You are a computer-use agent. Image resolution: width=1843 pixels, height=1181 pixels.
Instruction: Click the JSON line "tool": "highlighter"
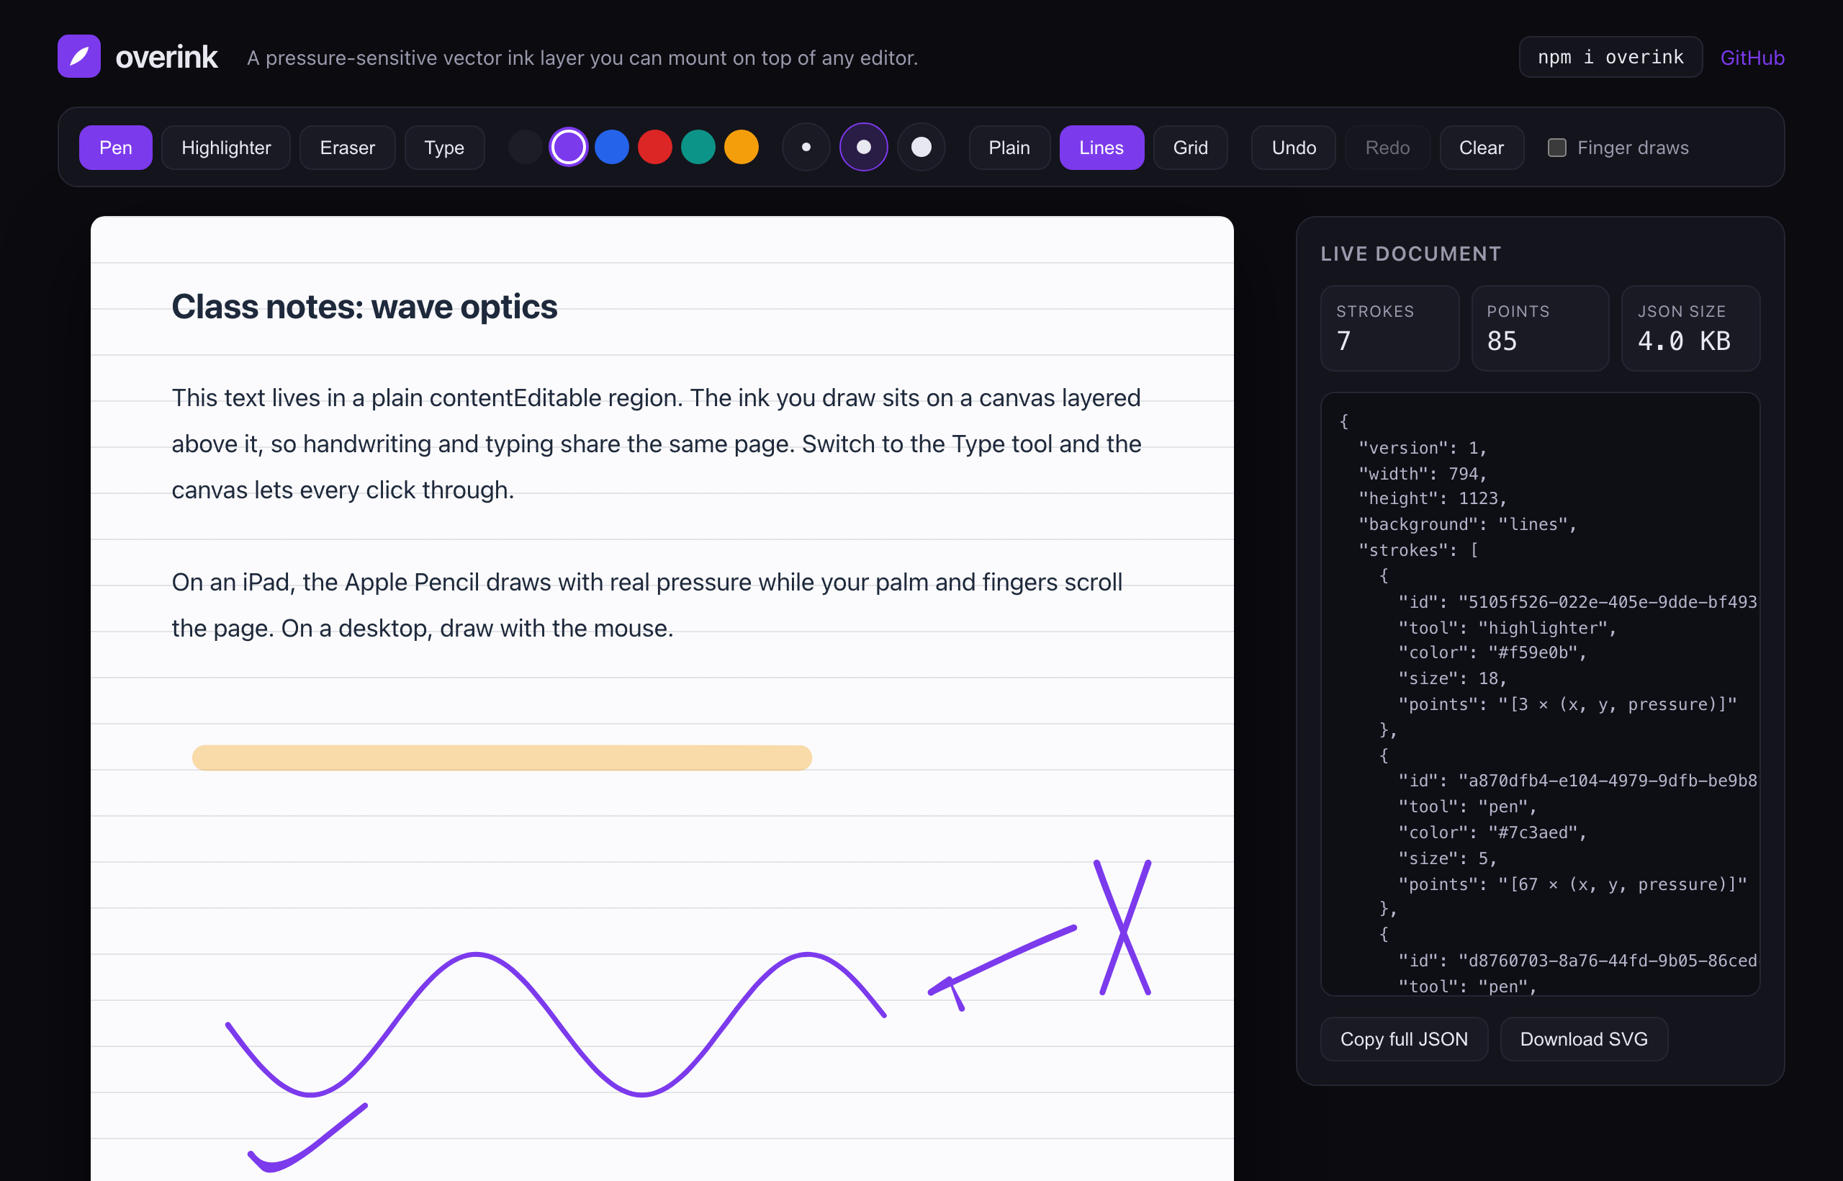[x=1508, y=628]
